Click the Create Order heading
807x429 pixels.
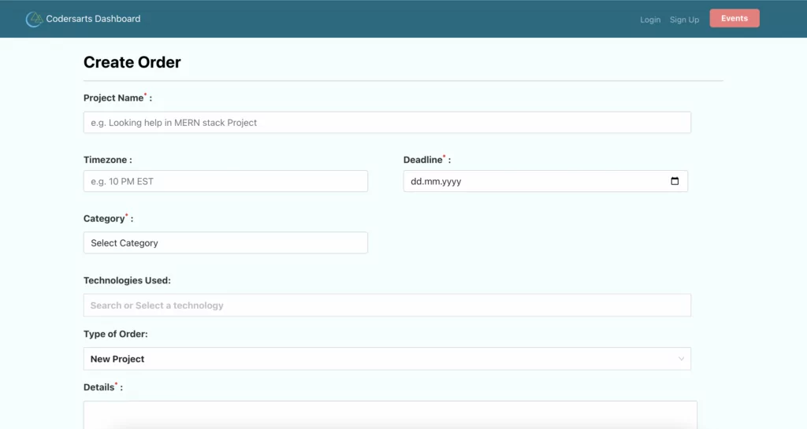[132, 62]
